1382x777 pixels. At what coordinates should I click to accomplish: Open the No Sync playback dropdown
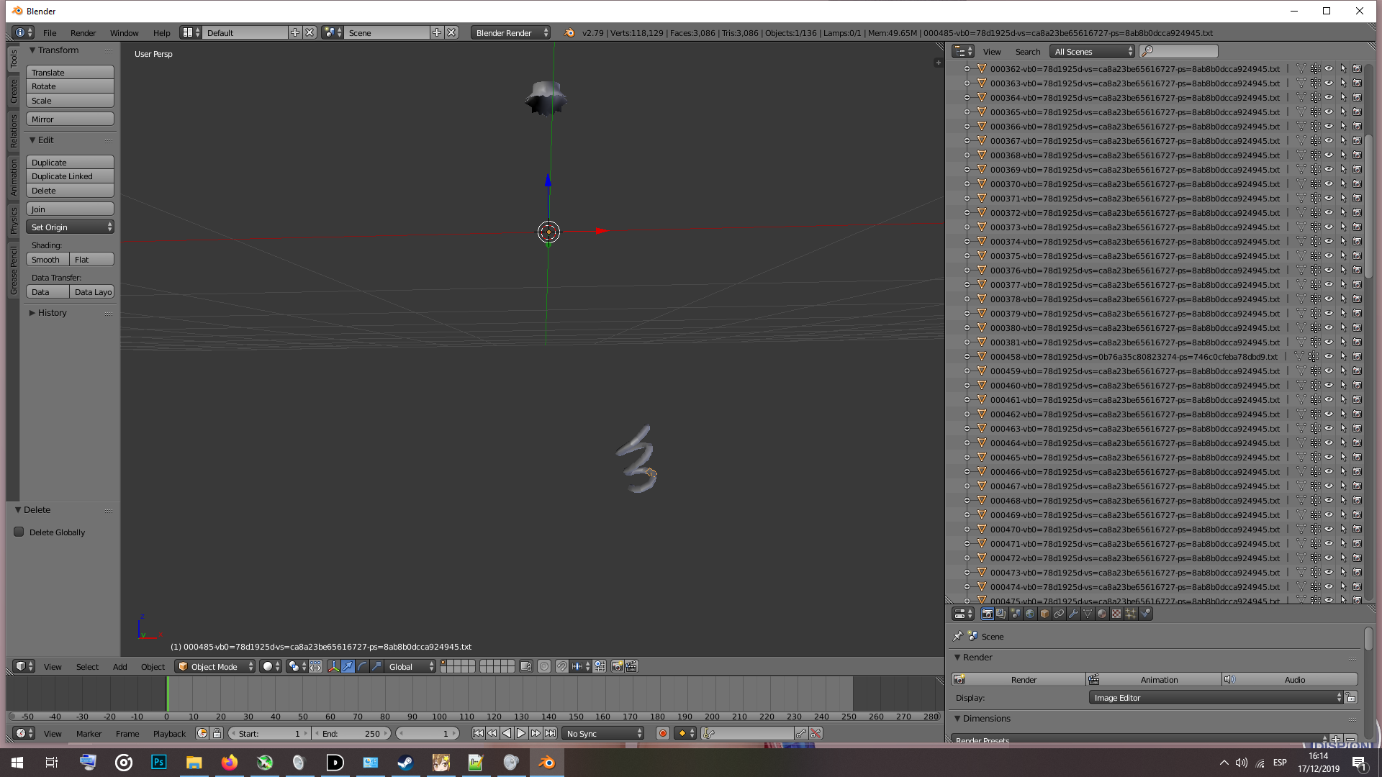click(603, 733)
